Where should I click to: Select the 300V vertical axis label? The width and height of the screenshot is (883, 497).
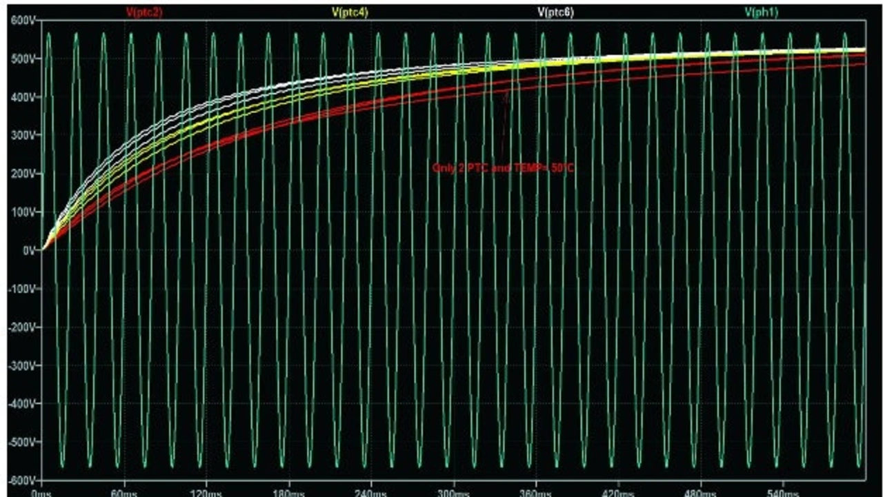click(23, 136)
